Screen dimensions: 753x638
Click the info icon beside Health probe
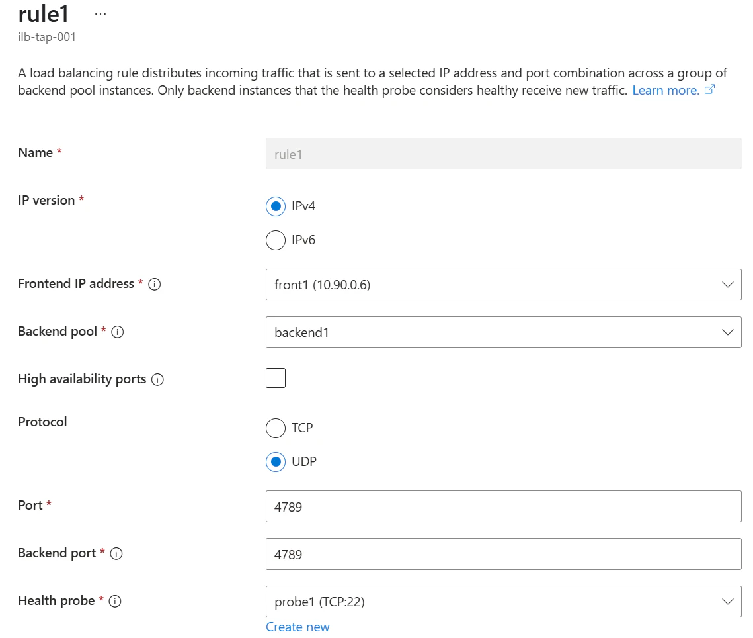pos(115,602)
